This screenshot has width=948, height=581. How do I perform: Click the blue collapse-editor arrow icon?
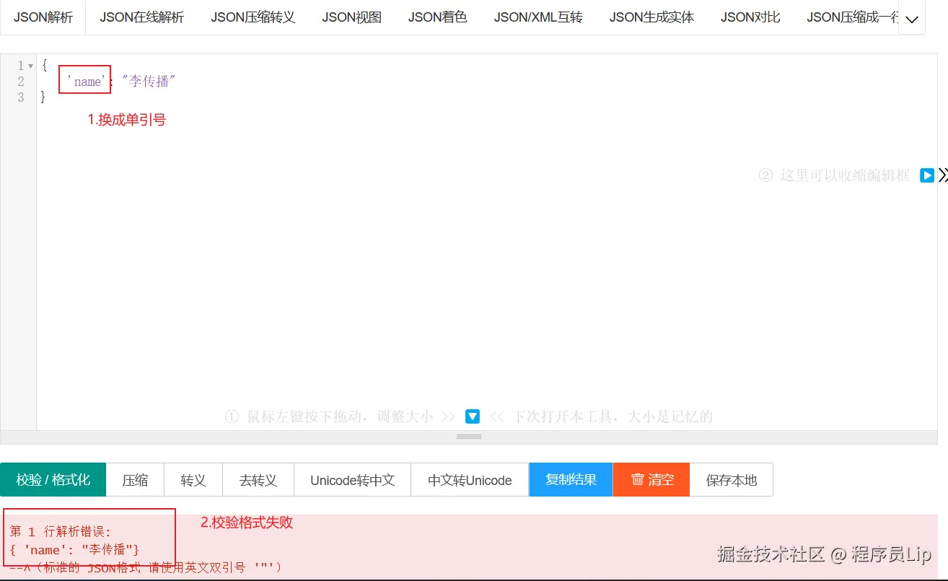926,175
